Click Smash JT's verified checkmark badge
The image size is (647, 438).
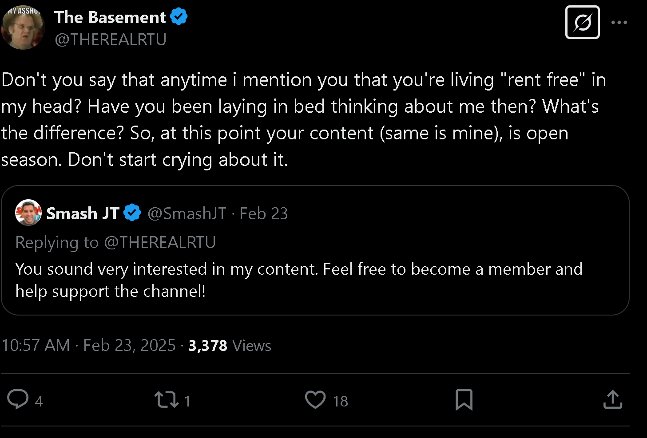point(132,213)
